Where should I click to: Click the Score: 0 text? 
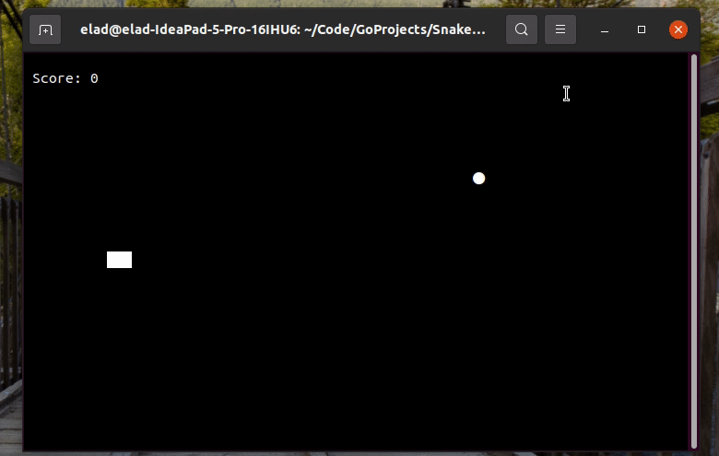[x=65, y=78]
